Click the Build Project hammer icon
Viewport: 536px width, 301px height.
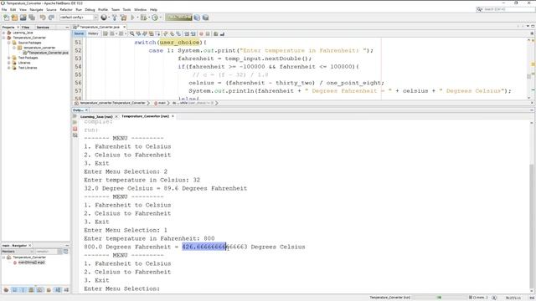click(x=115, y=18)
